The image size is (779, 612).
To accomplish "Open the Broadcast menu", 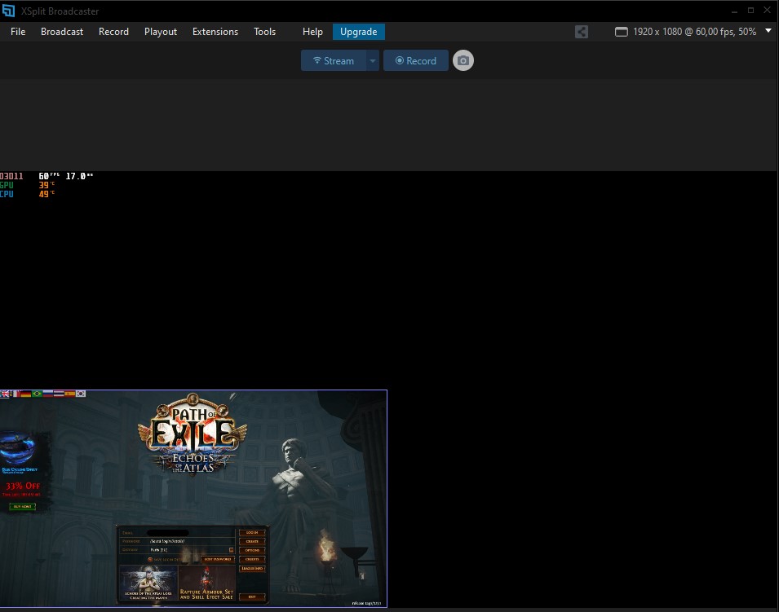I will tap(62, 32).
